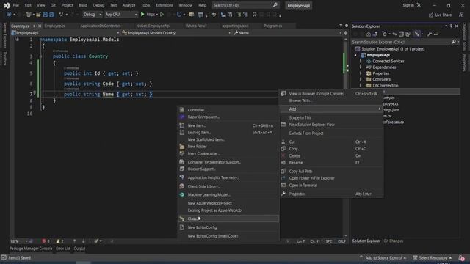Click the Open File folder toolbar icon
Screen dimensions: 470x264
tap(38, 15)
